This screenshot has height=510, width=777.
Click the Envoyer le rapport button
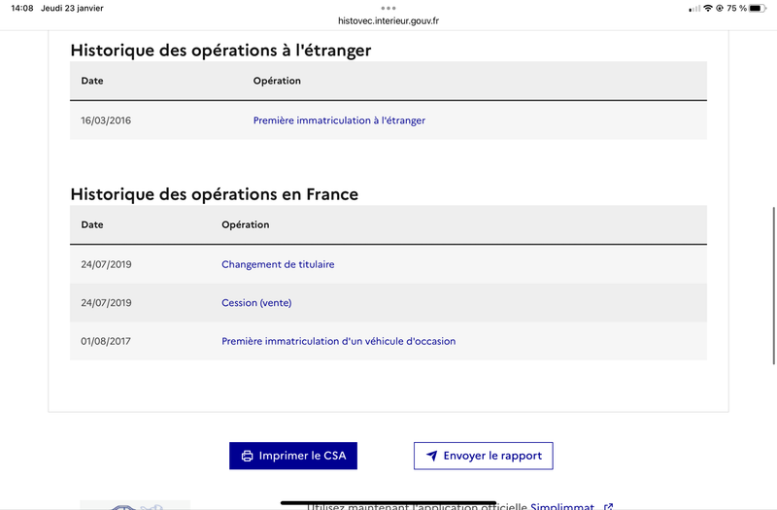pos(483,456)
